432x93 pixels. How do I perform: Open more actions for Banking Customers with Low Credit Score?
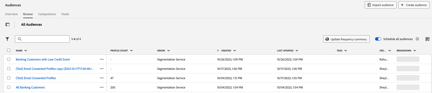click(102, 59)
